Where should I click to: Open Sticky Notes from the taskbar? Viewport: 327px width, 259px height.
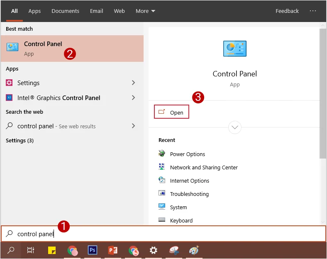(x=52, y=250)
